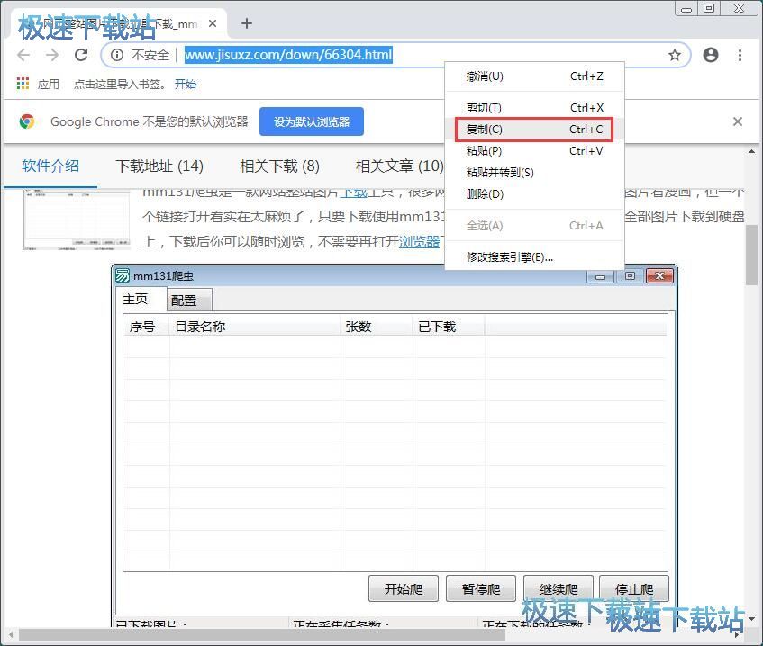Click the 设为默认浏览器 button
The image size is (763, 646).
(x=311, y=121)
